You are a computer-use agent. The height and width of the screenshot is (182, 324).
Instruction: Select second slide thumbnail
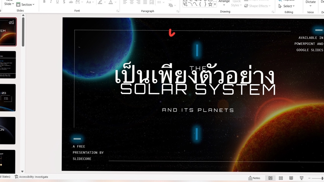pyautogui.click(x=8, y=65)
